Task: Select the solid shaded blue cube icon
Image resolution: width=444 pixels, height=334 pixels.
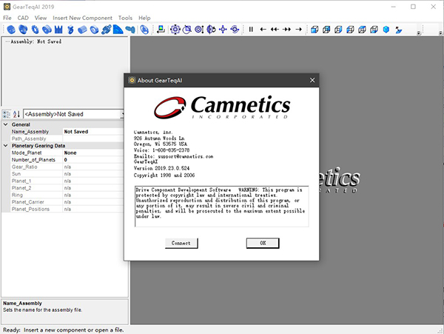Action: click(386, 30)
